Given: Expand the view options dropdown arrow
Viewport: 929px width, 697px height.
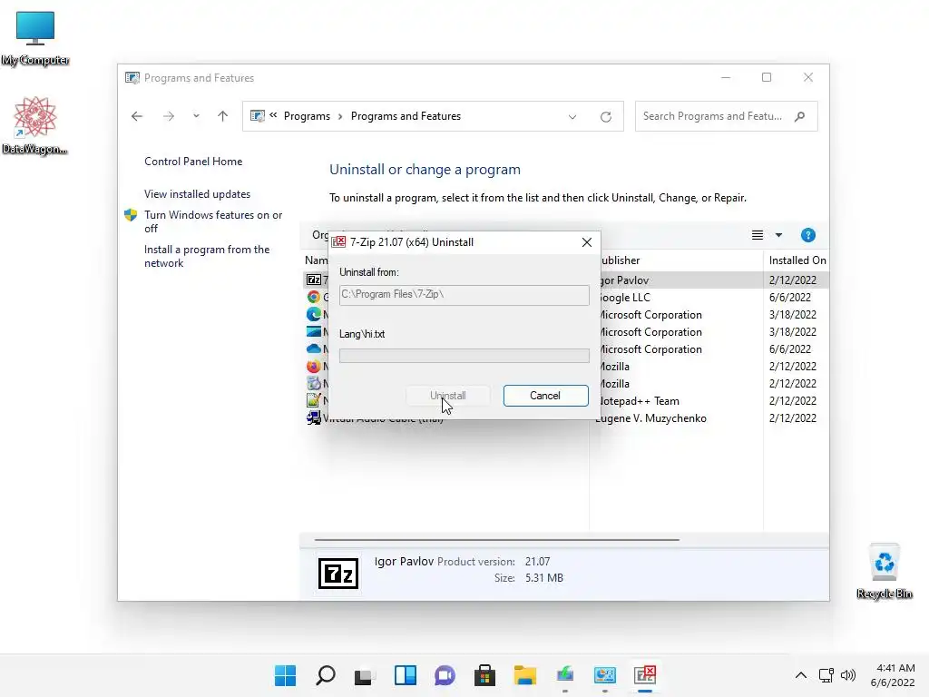Looking at the screenshot, I should (778, 235).
